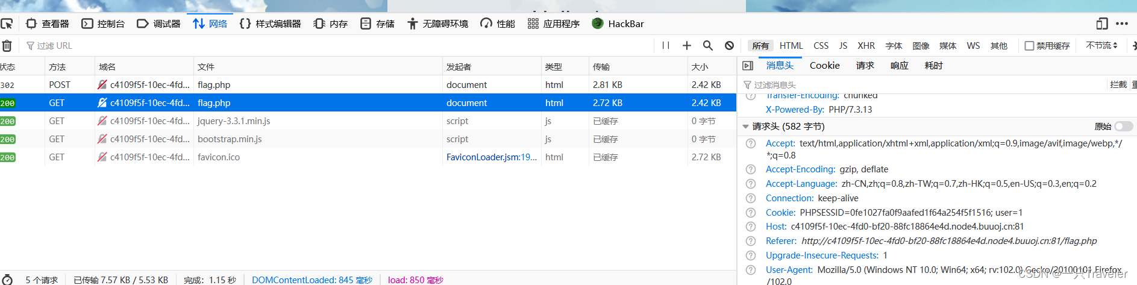Sort by the 传输 column header
Viewport: 1137px width, 285px height.
point(637,66)
